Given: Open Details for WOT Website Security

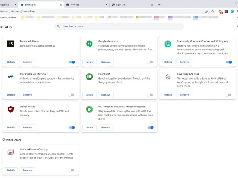Looking at the screenshot, I should (90, 128).
